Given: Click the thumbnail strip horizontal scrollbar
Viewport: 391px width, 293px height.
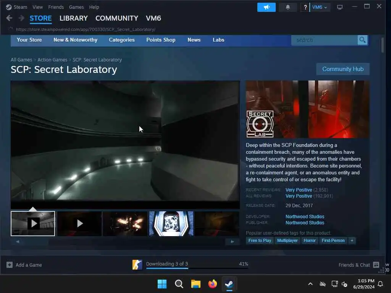Looking at the screenshot, I should pyautogui.click(x=125, y=241).
